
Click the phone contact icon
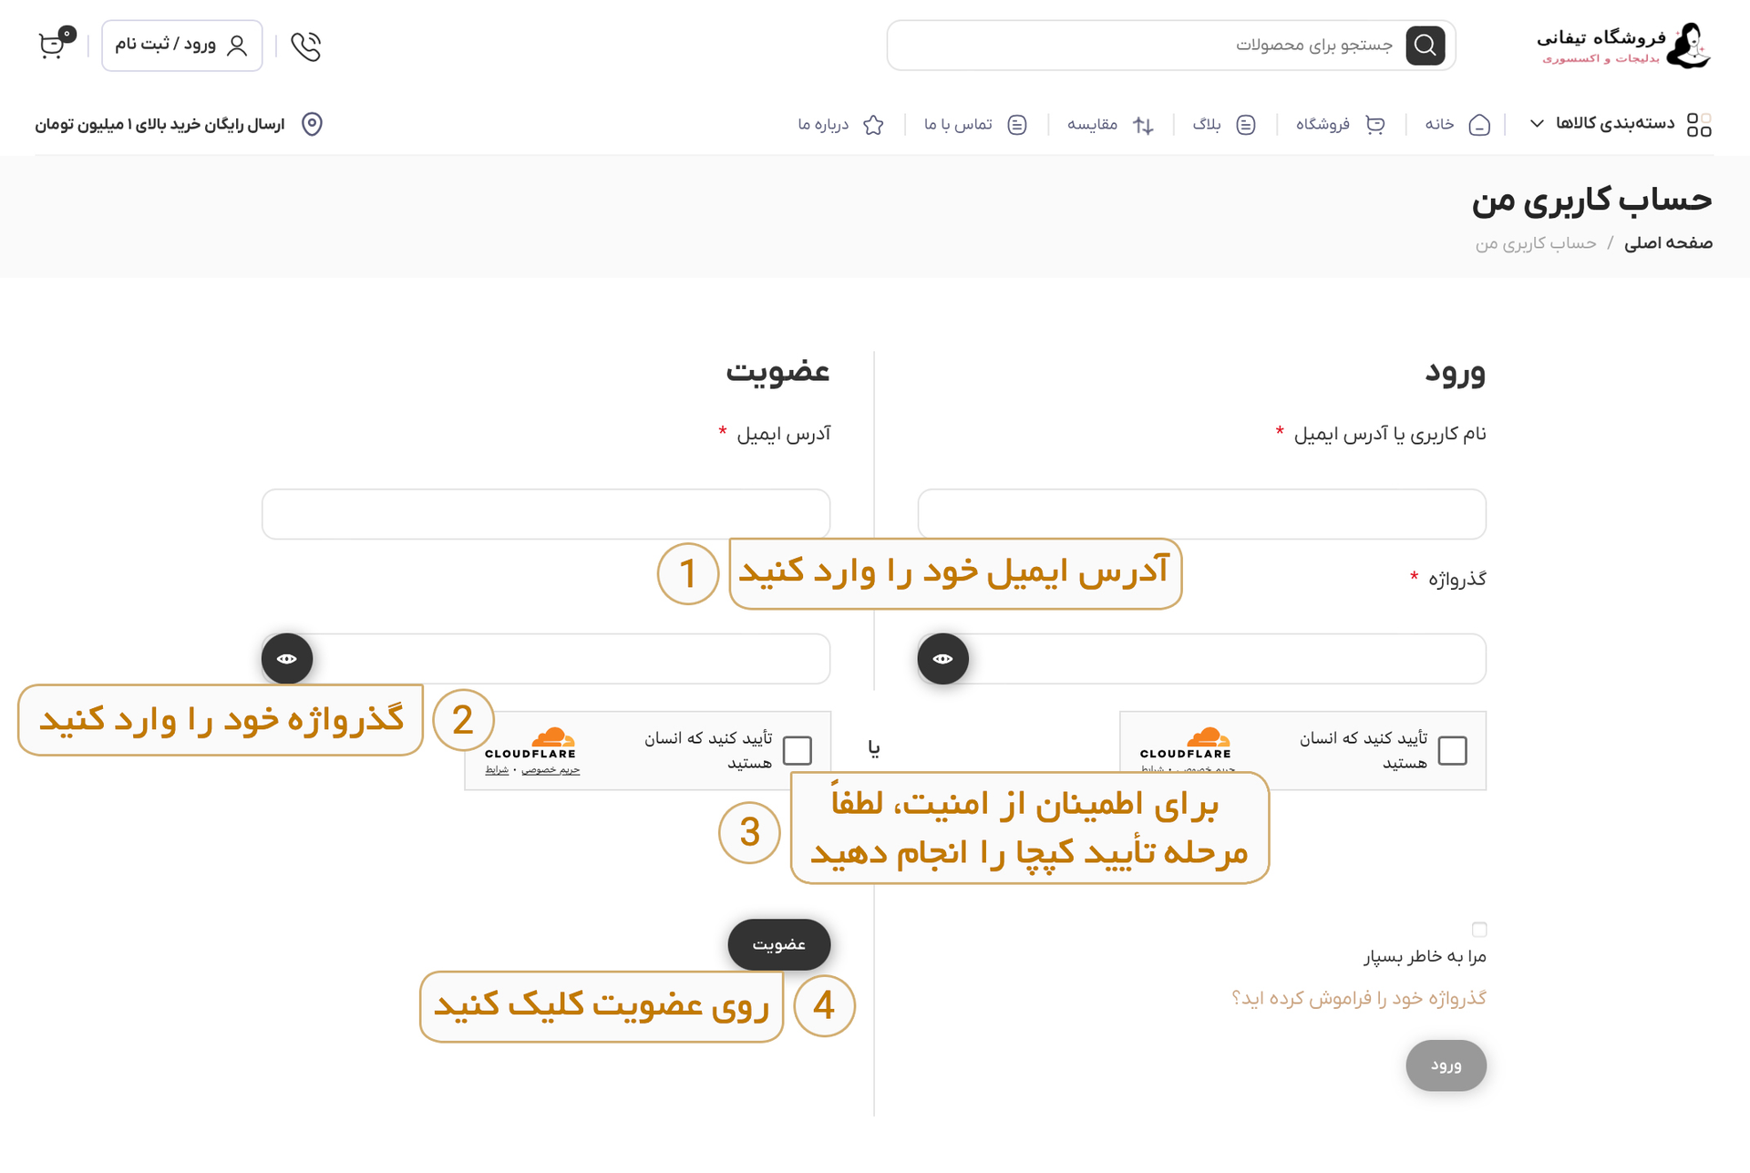pyautogui.click(x=306, y=46)
